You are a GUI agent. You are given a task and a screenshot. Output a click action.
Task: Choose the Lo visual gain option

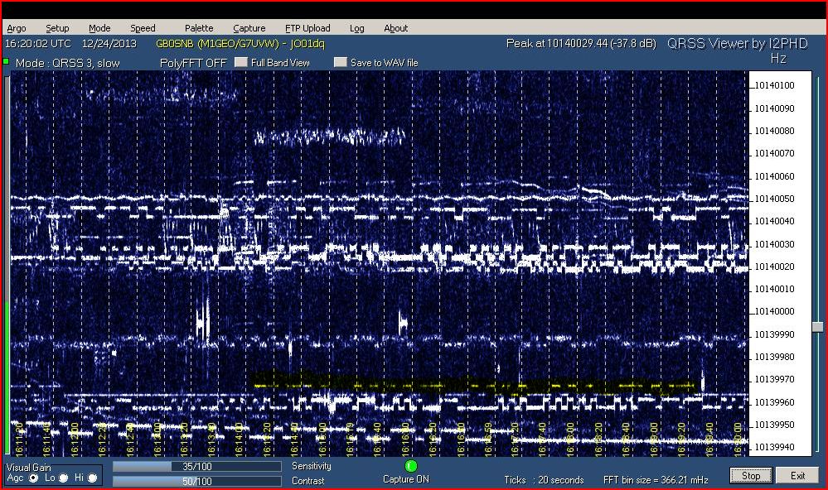click(64, 478)
